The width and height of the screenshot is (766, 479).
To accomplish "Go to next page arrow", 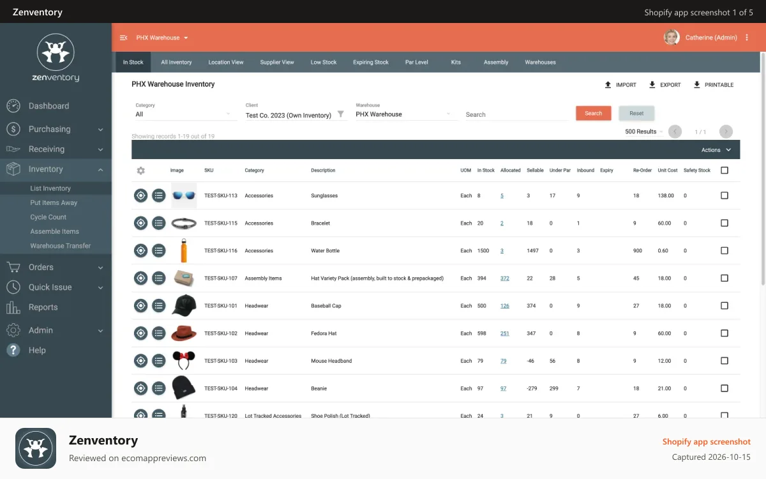I will point(726,132).
